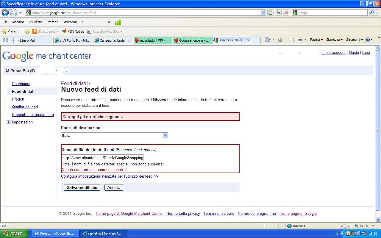Click Add to favorites bar star icon
381x238 pixels.
pos(28,31)
